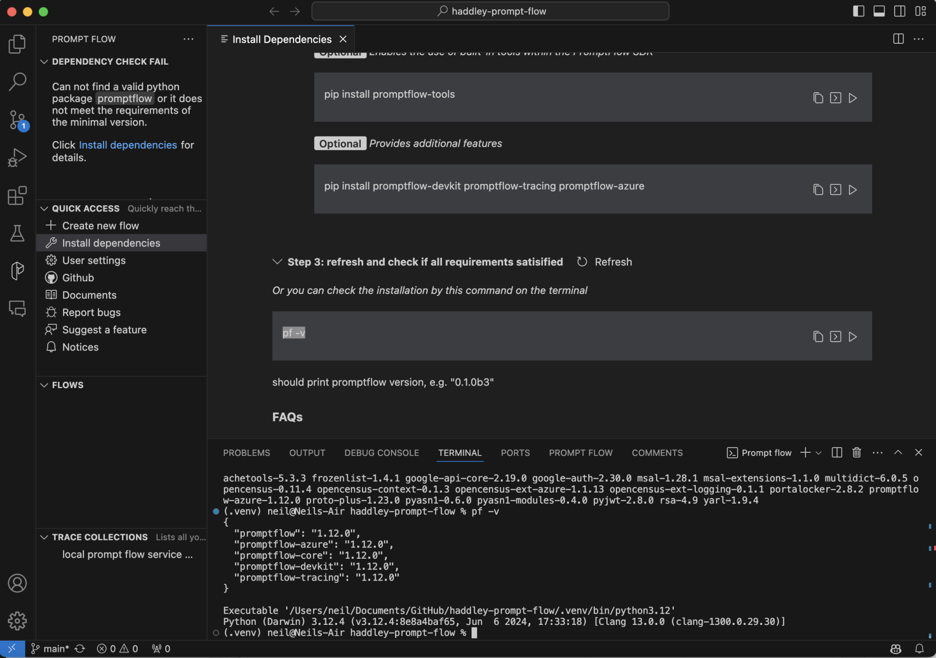Toggle the bottom panel visibility
The height and width of the screenshot is (658, 936).
pos(879,11)
